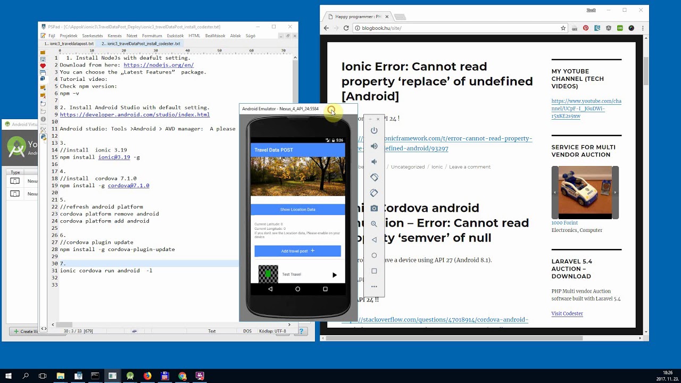681x383 pixels.
Task: Power button in Android Emulator side toolbar
Action: click(x=374, y=130)
